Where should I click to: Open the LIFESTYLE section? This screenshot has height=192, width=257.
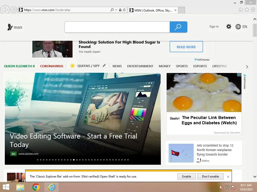pyautogui.click(x=220, y=66)
